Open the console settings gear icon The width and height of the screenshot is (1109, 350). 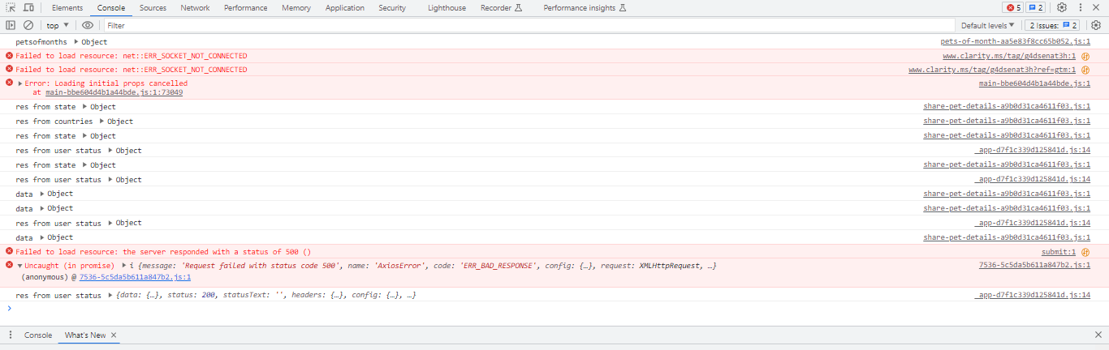(1095, 25)
